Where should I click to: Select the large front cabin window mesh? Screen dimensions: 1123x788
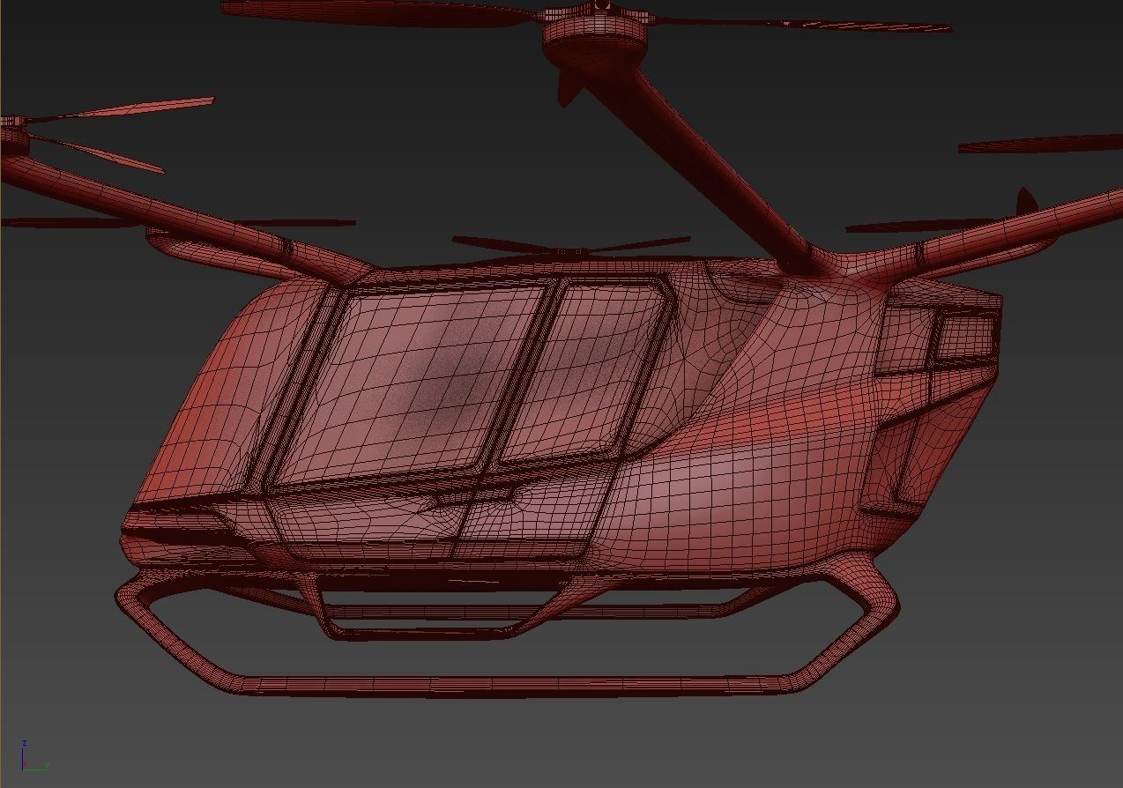tap(407, 384)
